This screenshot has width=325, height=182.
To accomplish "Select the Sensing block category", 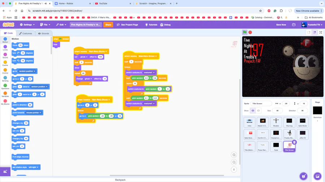I will (5, 79).
